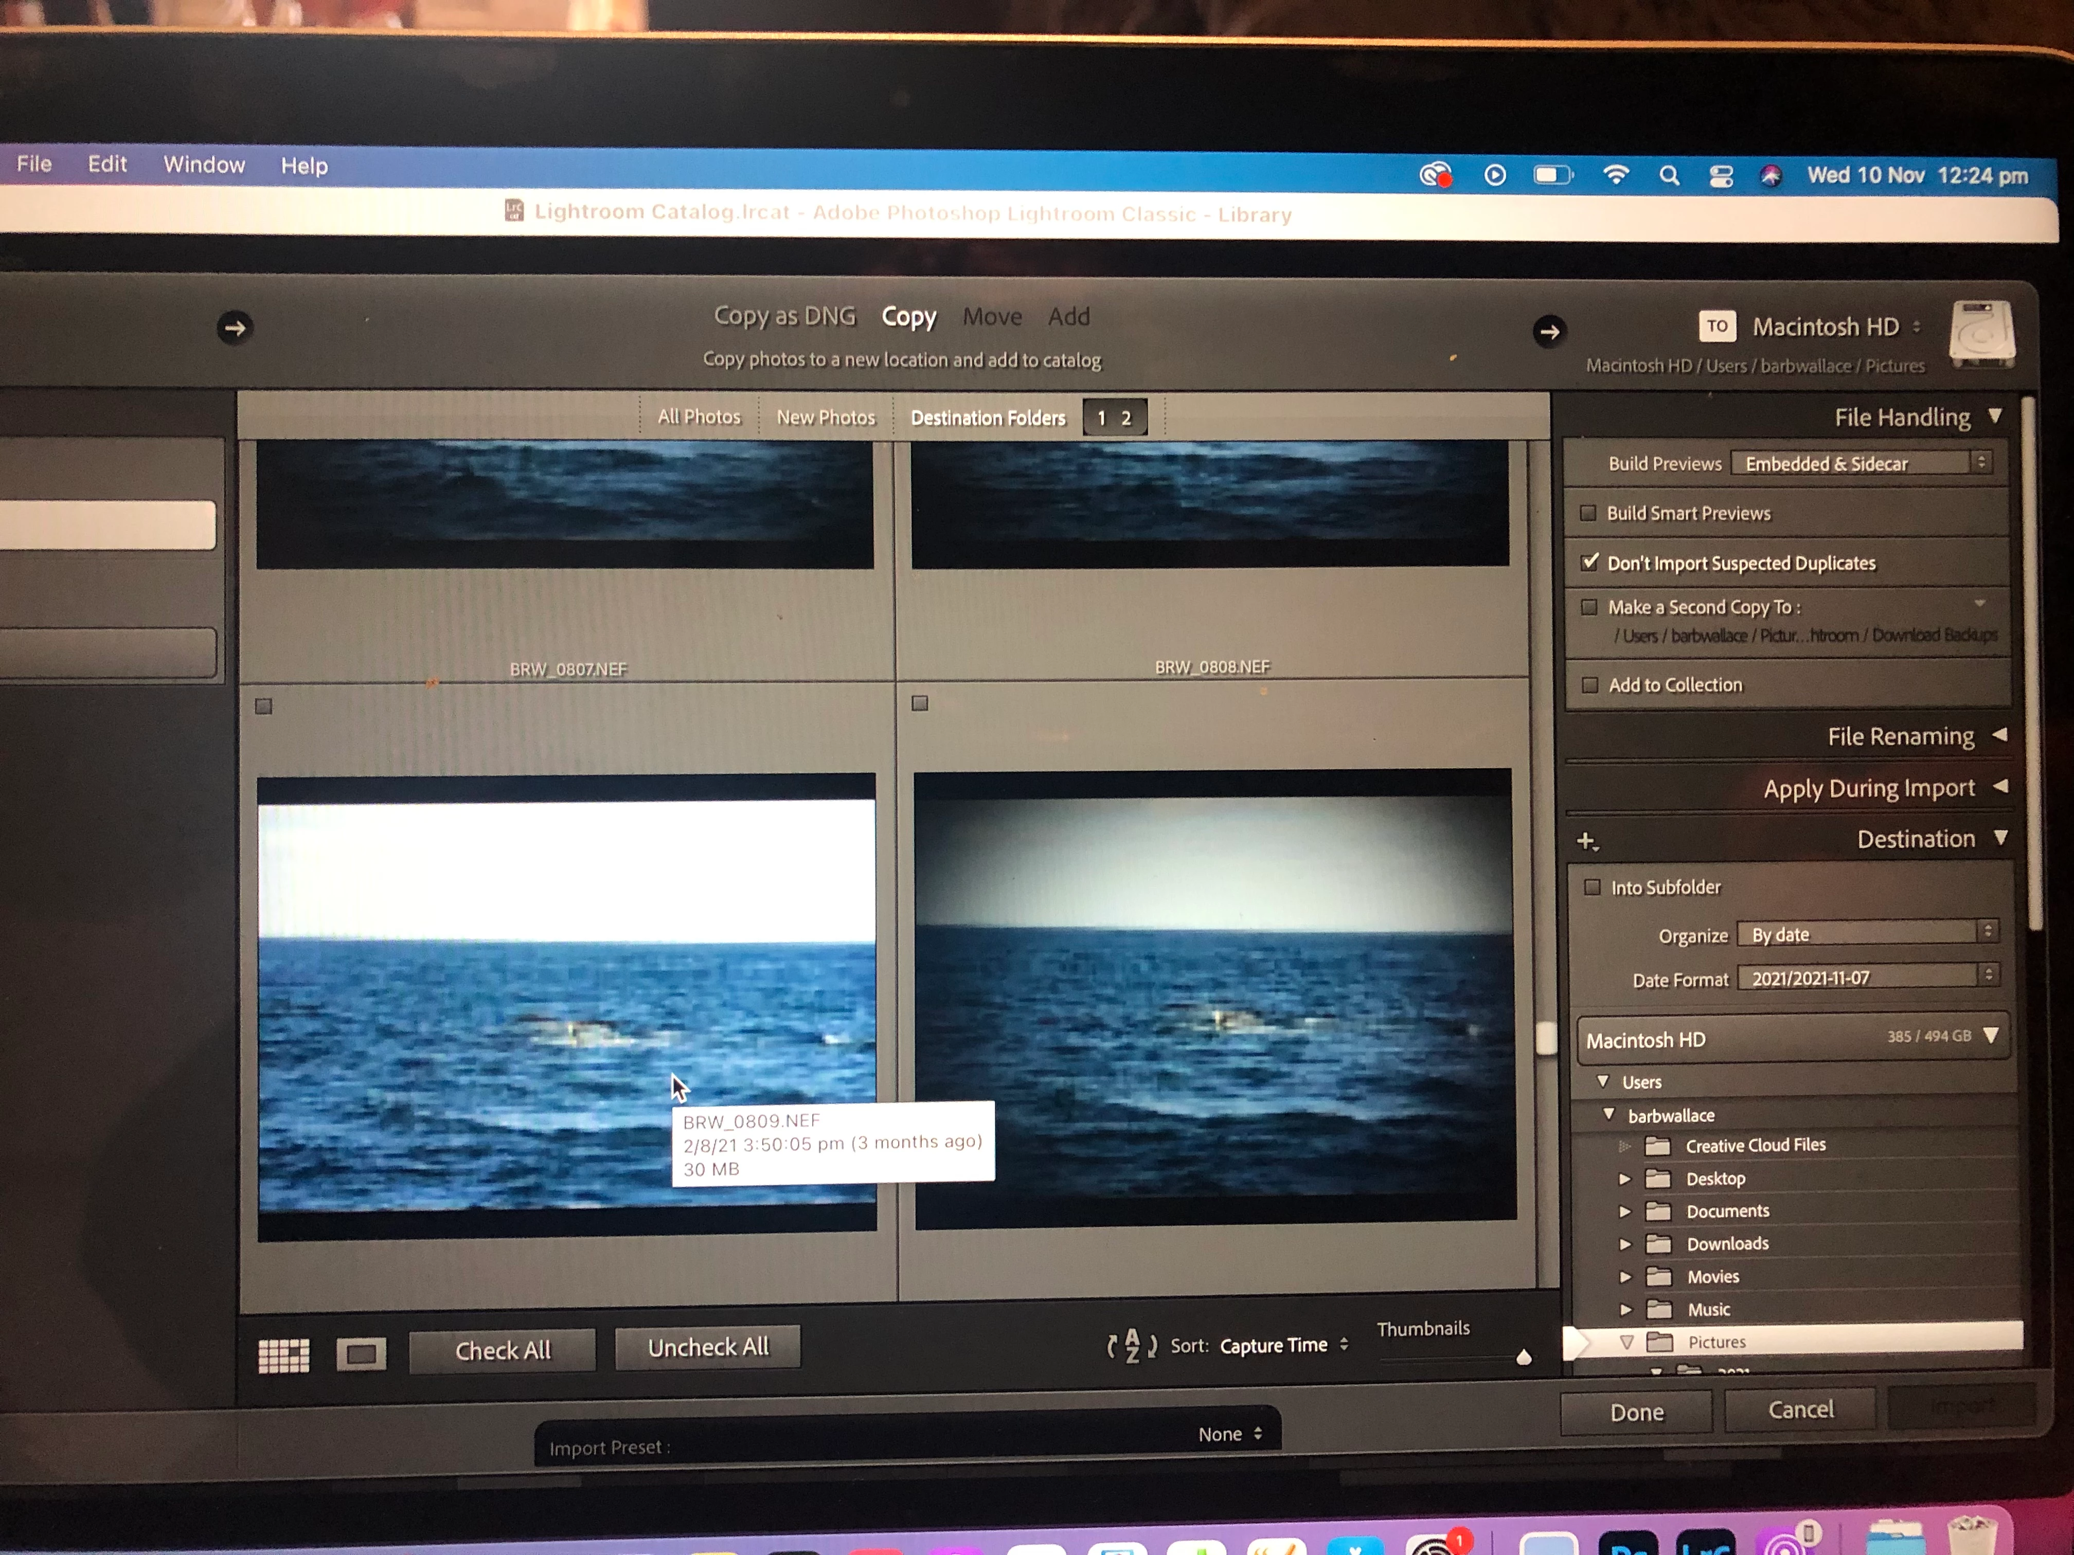Open macOS Spotlight search icon
The image size is (2074, 1555).
[1669, 175]
